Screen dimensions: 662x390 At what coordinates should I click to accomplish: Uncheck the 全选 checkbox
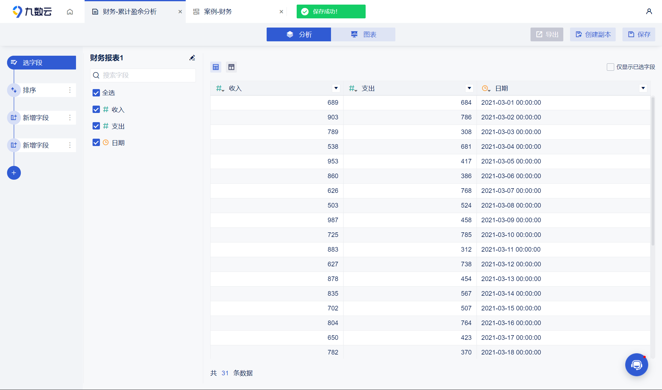96,93
